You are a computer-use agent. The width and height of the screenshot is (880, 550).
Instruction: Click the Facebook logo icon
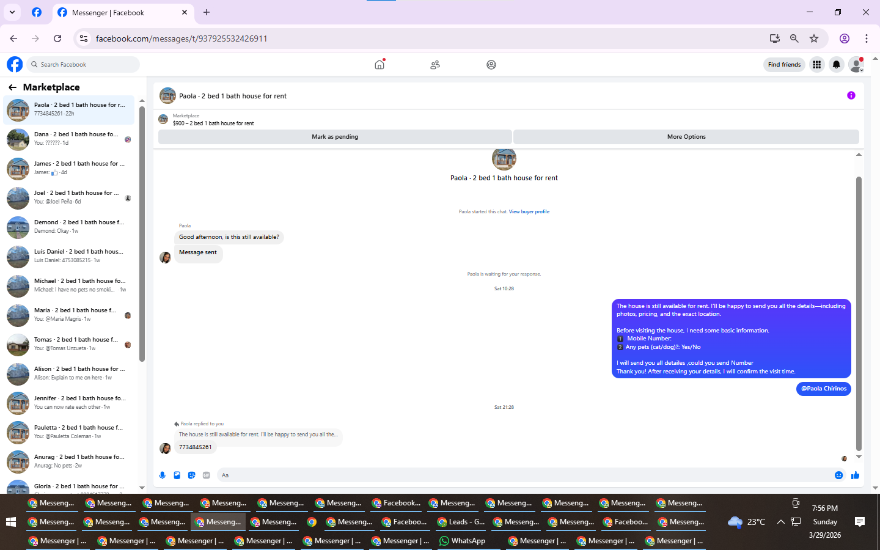[x=15, y=64]
